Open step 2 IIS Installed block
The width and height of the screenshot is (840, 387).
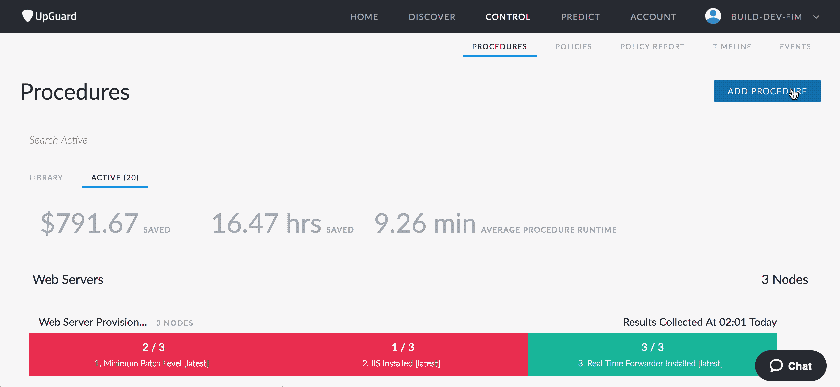[403, 354]
